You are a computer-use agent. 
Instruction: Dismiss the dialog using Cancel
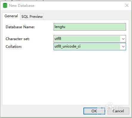[118, 111]
